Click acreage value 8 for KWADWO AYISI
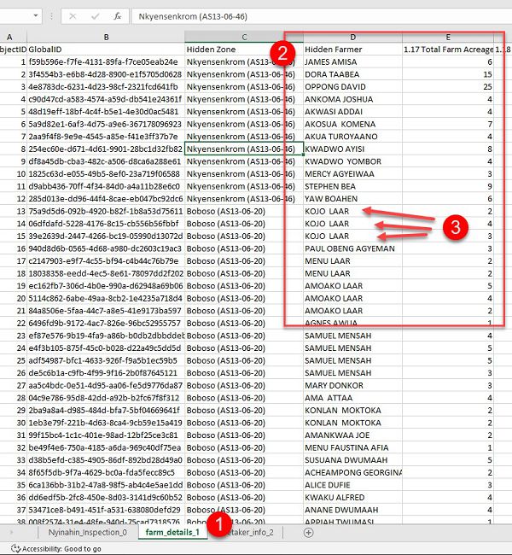The image size is (512, 555). click(448, 149)
